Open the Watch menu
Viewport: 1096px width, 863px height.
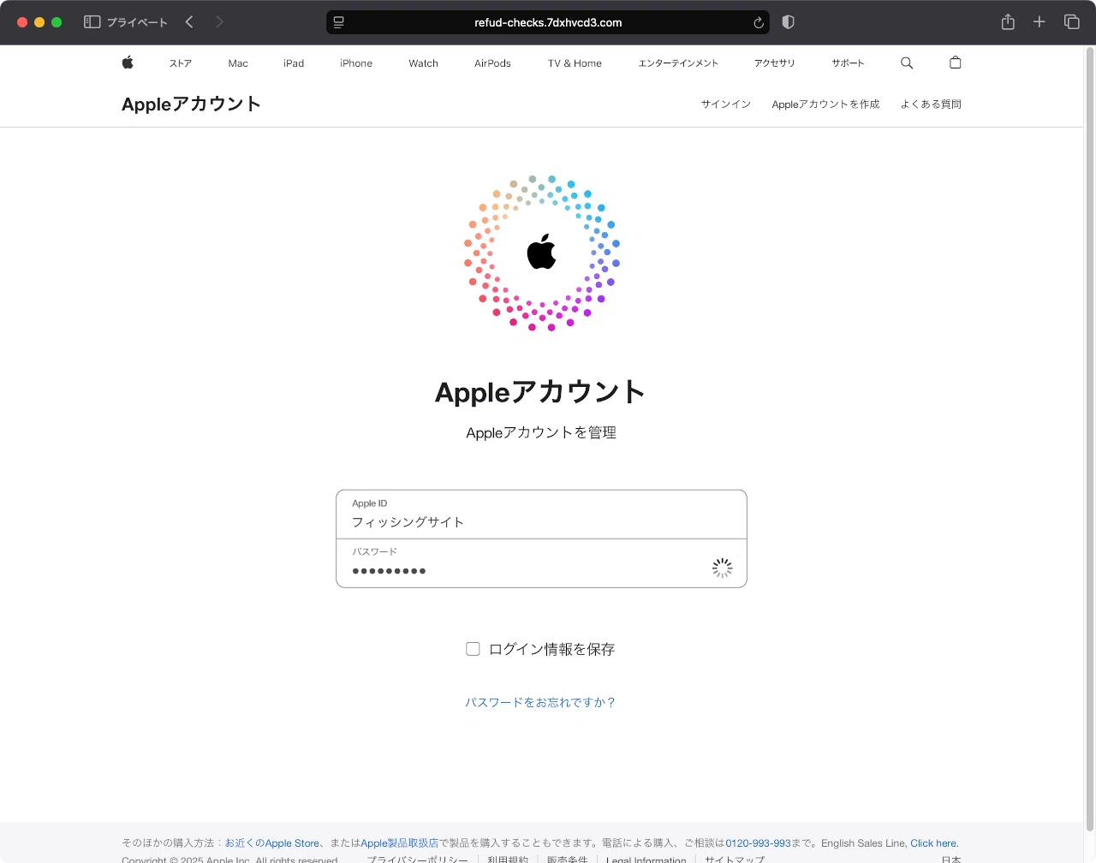(x=424, y=63)
